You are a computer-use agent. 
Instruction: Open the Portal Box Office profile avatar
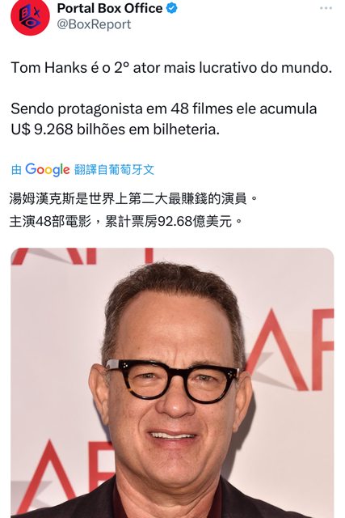(x=30, y=16)
